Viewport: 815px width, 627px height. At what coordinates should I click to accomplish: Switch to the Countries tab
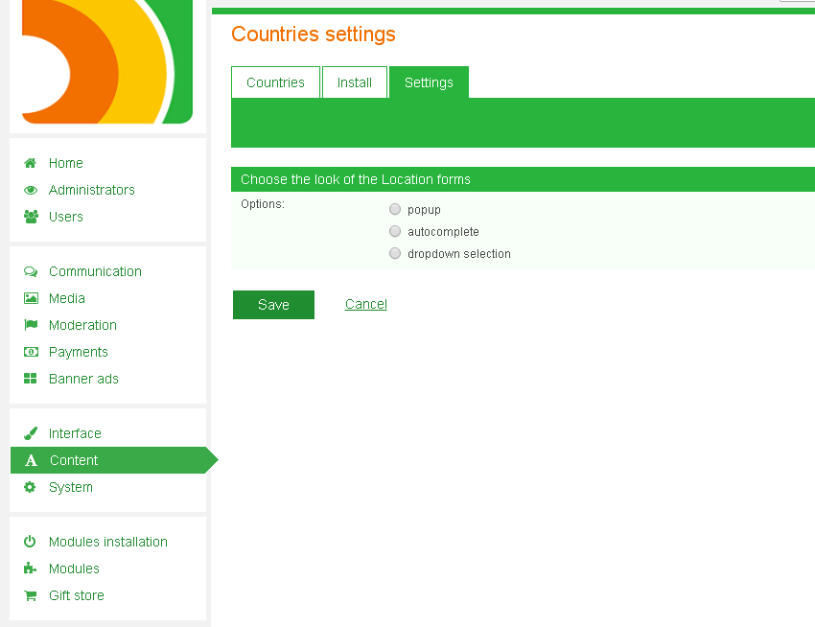coord(275,82)
